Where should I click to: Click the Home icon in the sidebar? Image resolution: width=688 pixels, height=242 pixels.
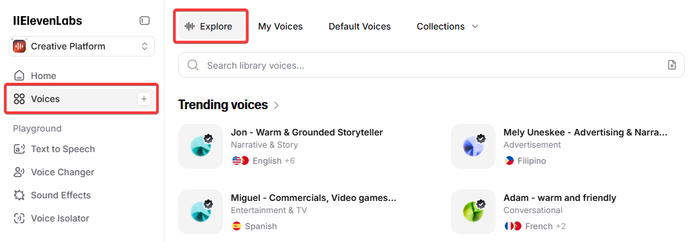[19, 76]
